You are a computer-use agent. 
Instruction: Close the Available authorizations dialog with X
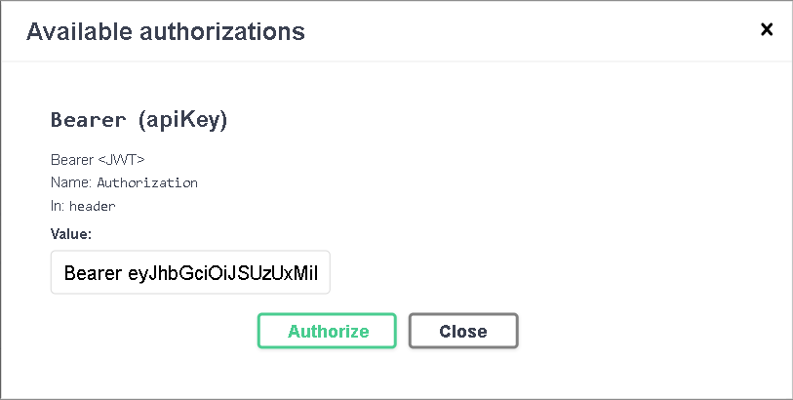767,30
